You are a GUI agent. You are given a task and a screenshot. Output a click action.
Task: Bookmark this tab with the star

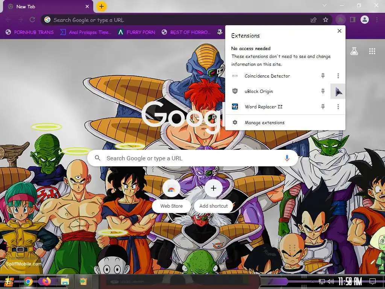point(326,20)
